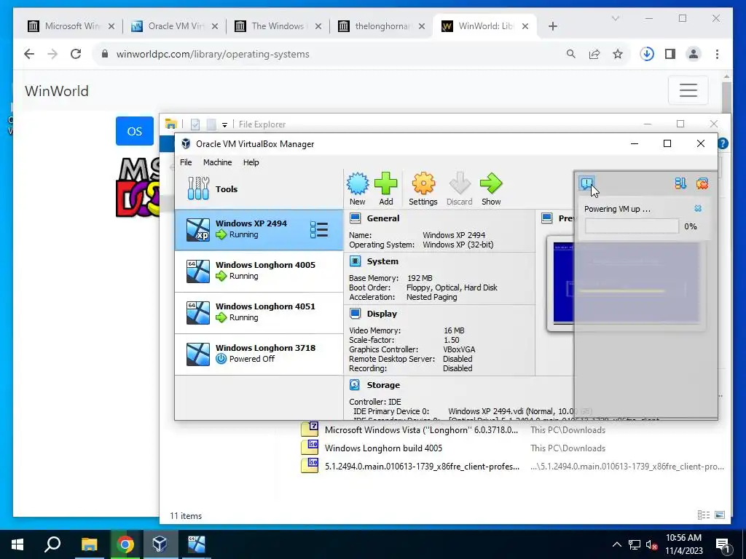The height and width of the screenshot is (559, 746).
Task: Dismiss the Powering VM up notification
Action: (698, 208)
